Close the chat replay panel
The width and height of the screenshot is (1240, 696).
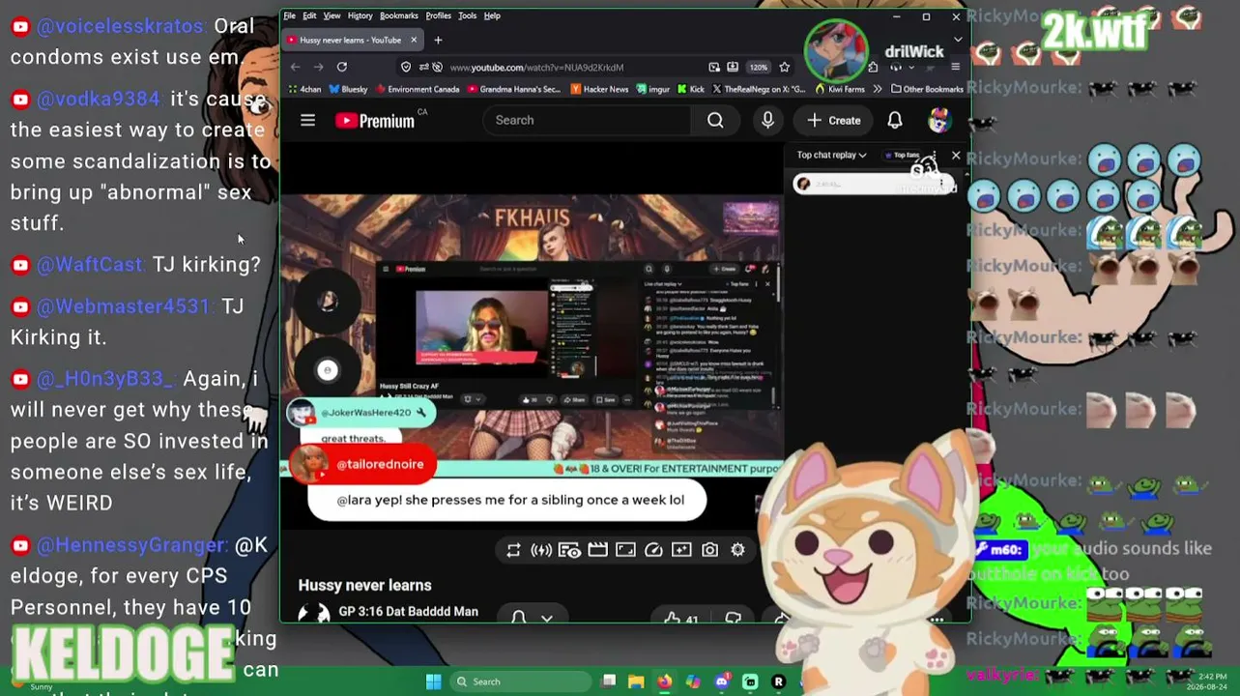[x=956, y=155]
